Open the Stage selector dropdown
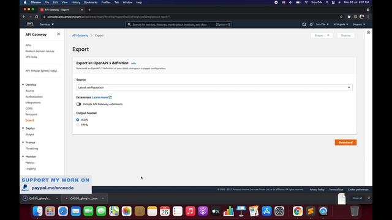 (x=322, y=35)
